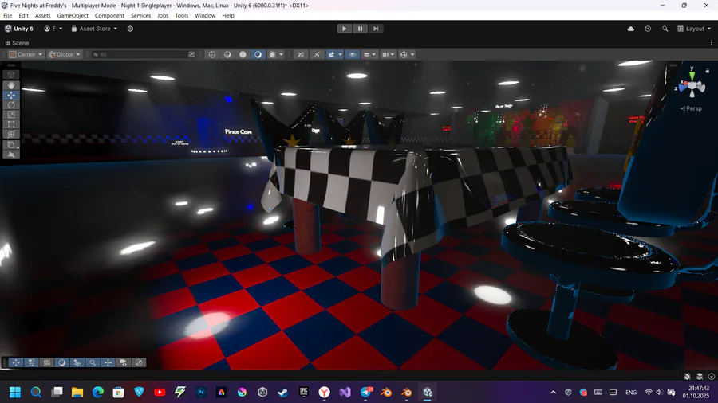
Task: Click the scene search field
Action: (x=144, y=54)
